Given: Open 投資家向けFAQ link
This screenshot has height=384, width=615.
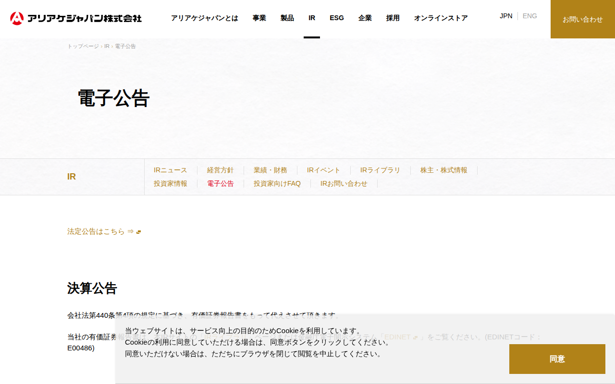Looking at the screenshot, I should [x=277, y=183].
